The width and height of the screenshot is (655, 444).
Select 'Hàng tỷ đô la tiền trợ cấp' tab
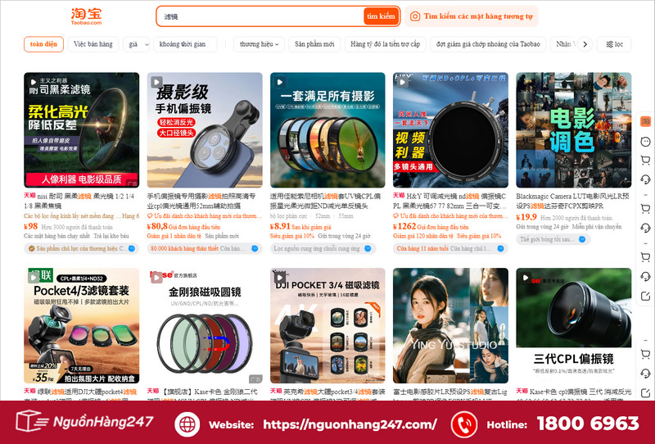pyautogui.click(x=385, y=44)
